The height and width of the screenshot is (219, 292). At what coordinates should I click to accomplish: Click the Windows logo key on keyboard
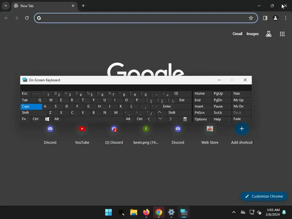click(x=47, y=119)
